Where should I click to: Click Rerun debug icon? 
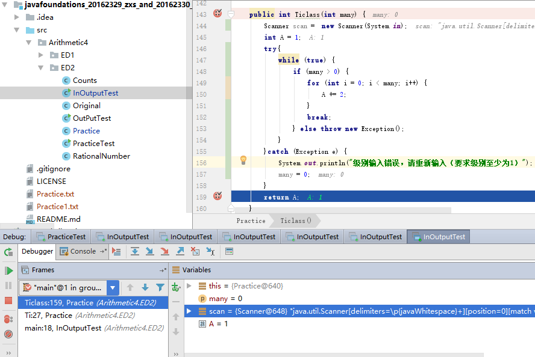click(x=8, y=252)
